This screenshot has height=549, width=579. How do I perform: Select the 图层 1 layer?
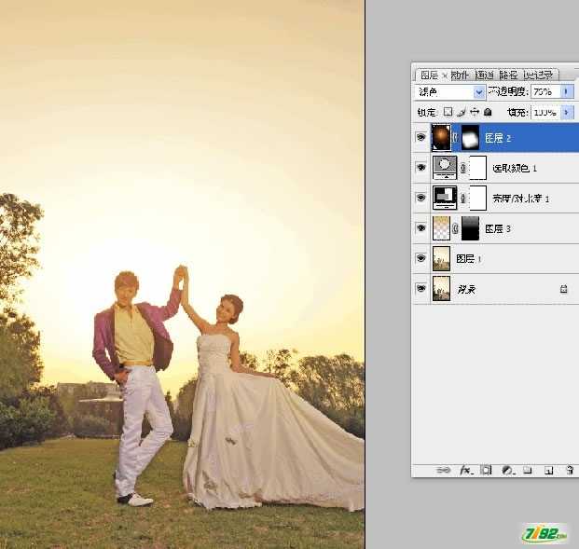494,258
